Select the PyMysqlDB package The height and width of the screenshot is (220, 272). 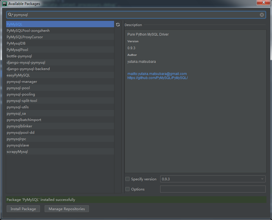pyautogui.click(x=60, y=43)
